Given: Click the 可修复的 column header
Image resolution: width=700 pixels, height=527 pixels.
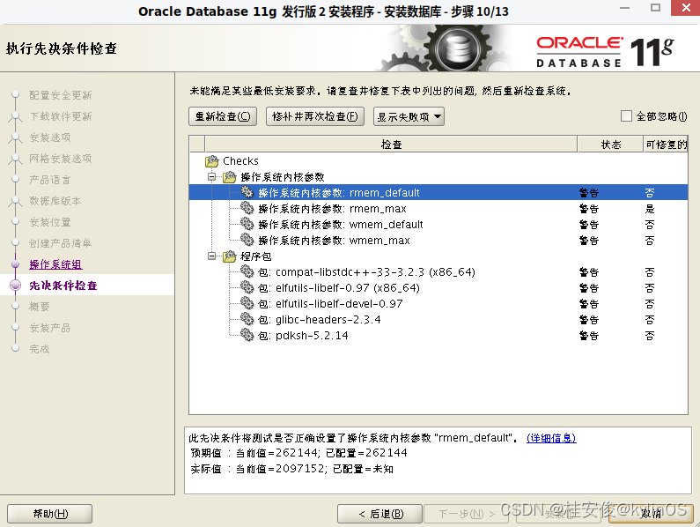Looking at the screenshot, I should [666, 145].
